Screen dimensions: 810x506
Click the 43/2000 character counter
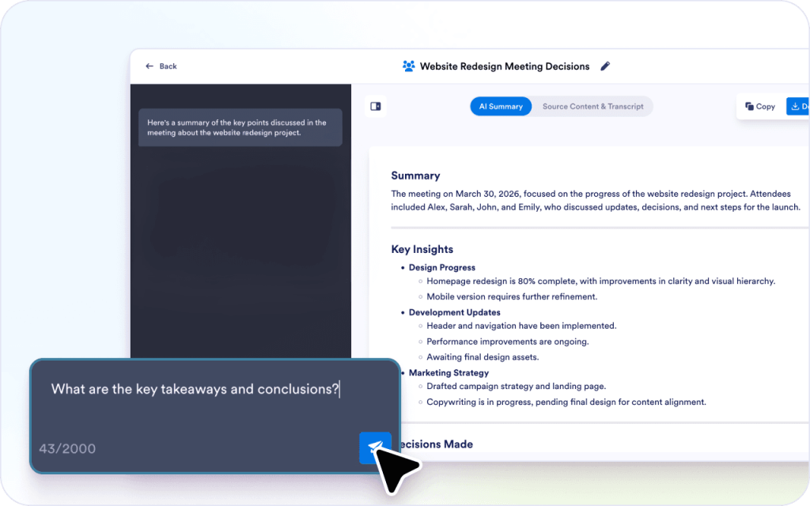(67, 449)
